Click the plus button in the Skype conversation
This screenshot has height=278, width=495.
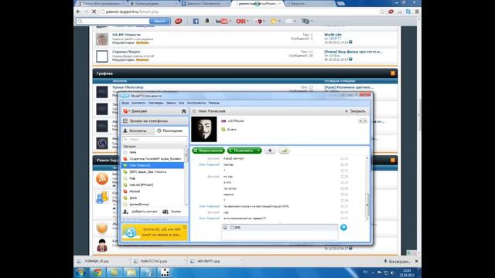pyautogui.click(x=270, y=151)
